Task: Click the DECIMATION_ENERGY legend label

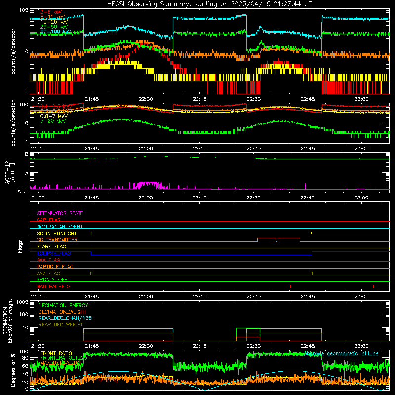Action: pyautogui.click(x=63, y=305)
